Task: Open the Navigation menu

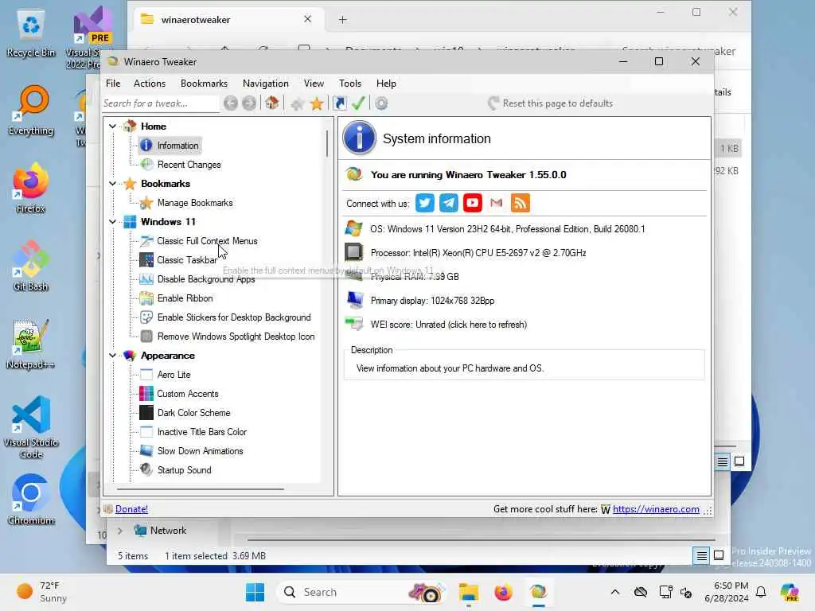Action: coord(265,84)
